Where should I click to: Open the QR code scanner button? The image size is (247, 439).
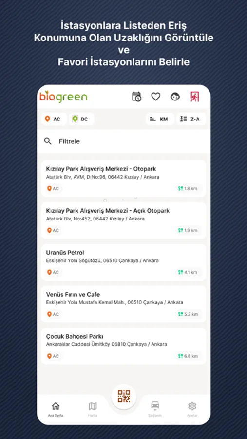click(124, 396)
